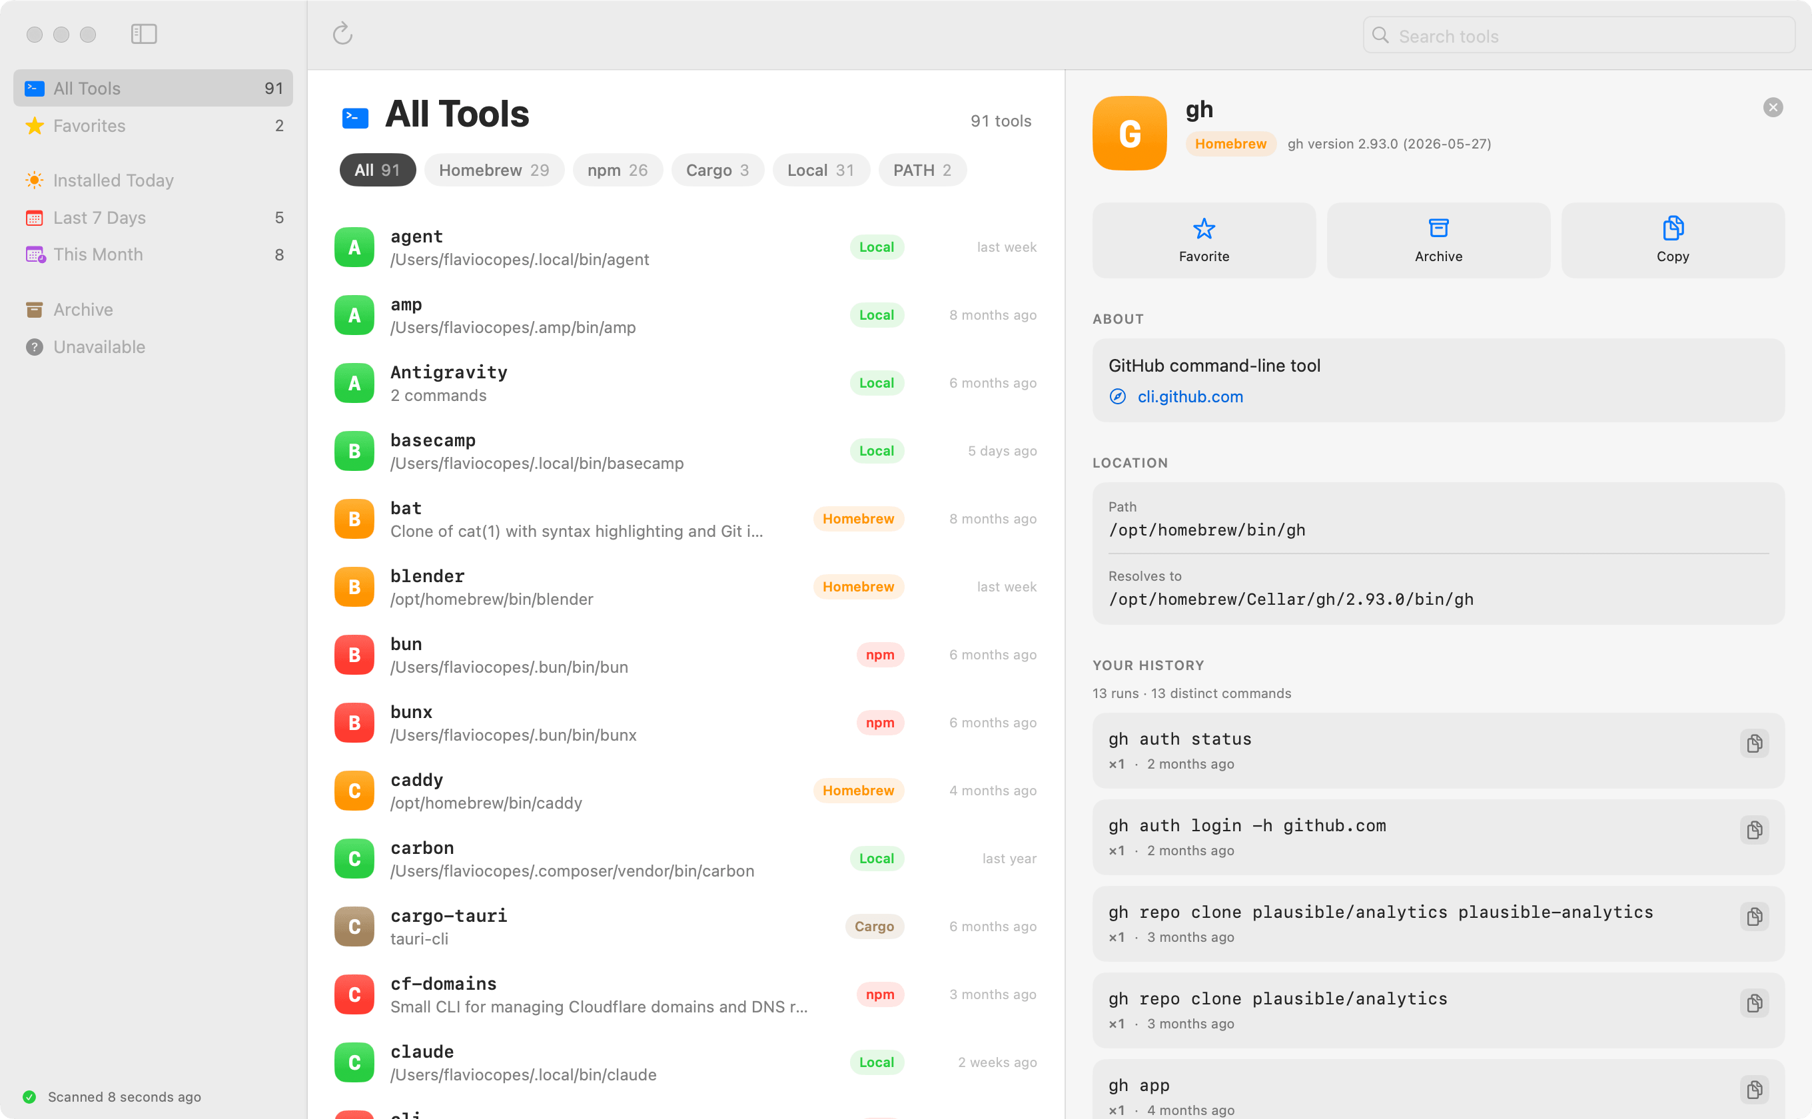Image resolution: width=1812 pixels, height=1119 pixels.
Task: Select the bun tool path
Action: pyautogui.click(x=509, y=667)
